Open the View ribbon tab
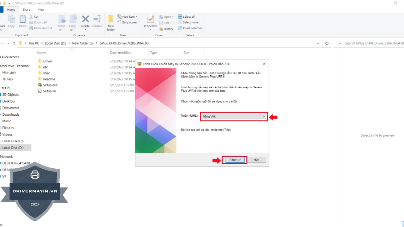404x227 pixels. [x=41, y=10]
